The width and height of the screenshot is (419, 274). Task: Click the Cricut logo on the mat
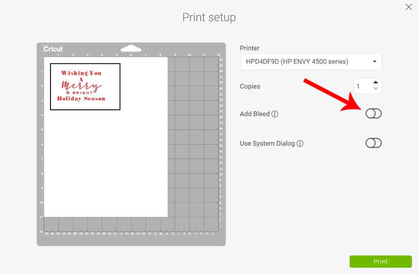pyautogui.click(x=53, y=49)
